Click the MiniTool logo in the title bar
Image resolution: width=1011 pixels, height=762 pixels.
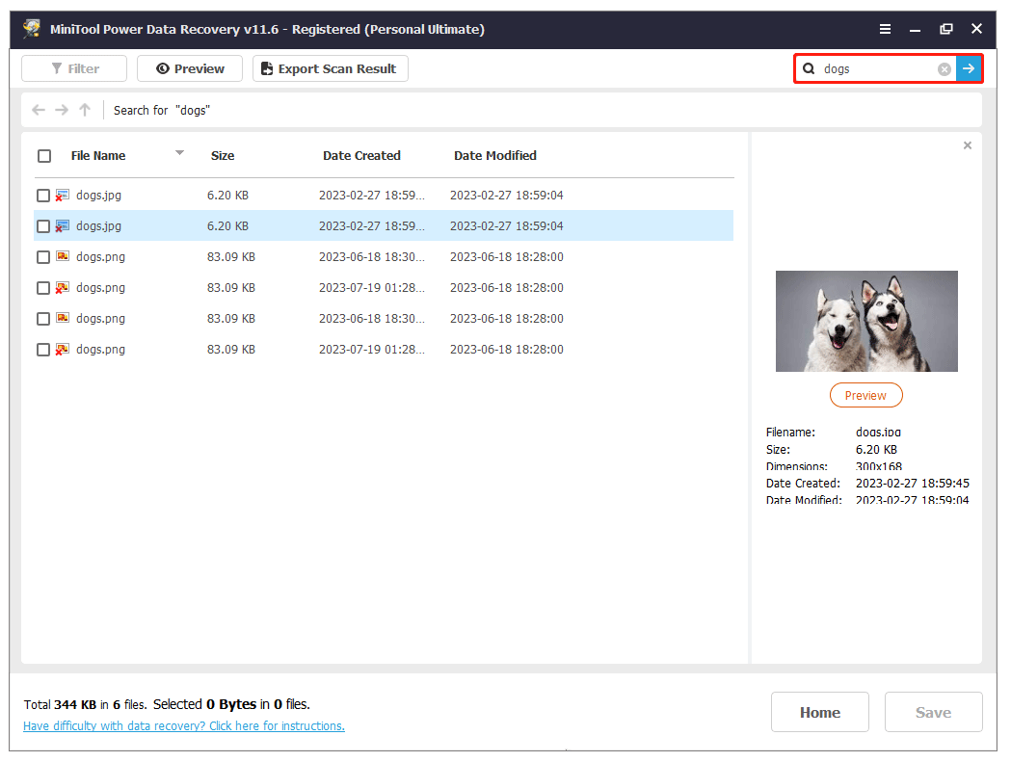(x=30, y=29)
